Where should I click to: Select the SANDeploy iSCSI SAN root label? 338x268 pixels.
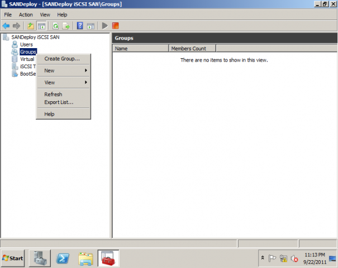tap(36, 37)
